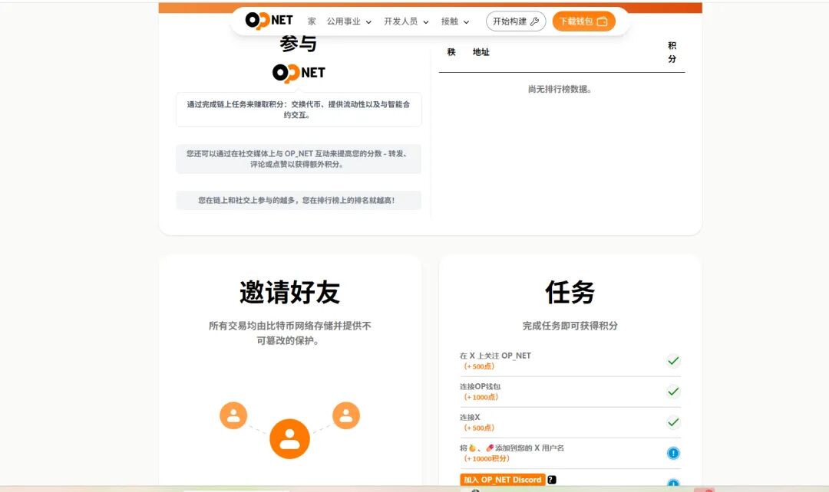Expand the 开发人员 dropdown menu
The image size is (829, 492).
click(x=406, y=21)
